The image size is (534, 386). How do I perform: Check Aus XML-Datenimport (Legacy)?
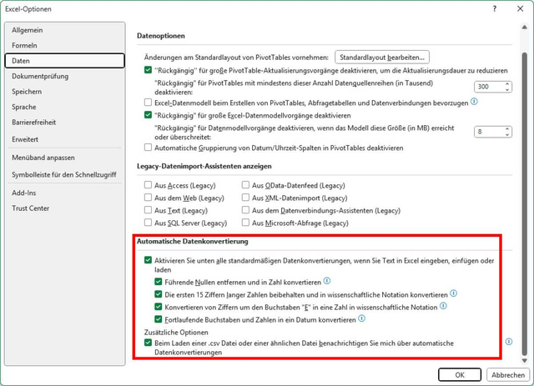pos(245,198)
